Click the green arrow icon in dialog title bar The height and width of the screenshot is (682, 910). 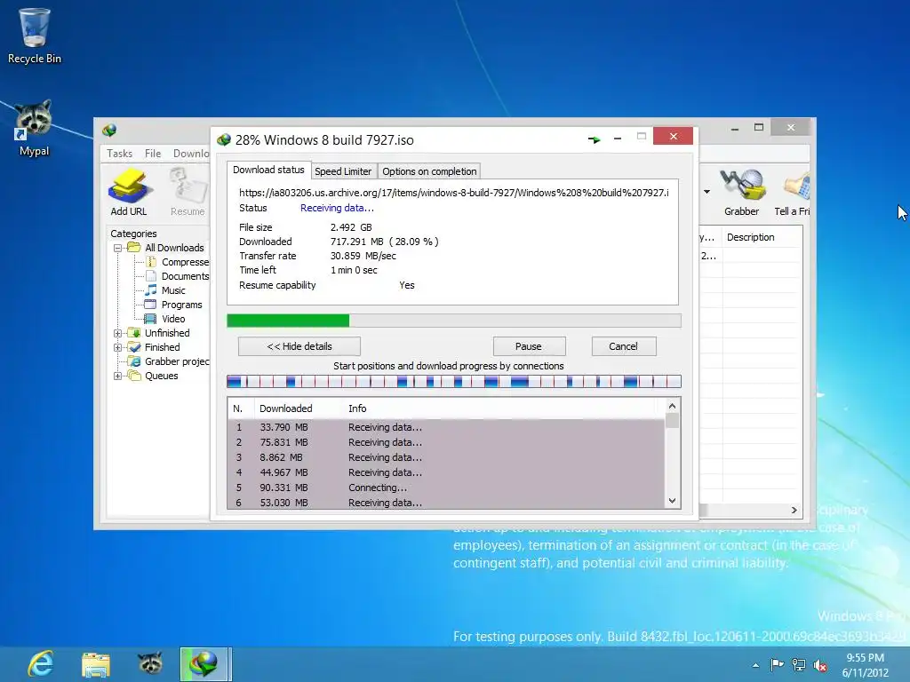(x=594, y=139)
